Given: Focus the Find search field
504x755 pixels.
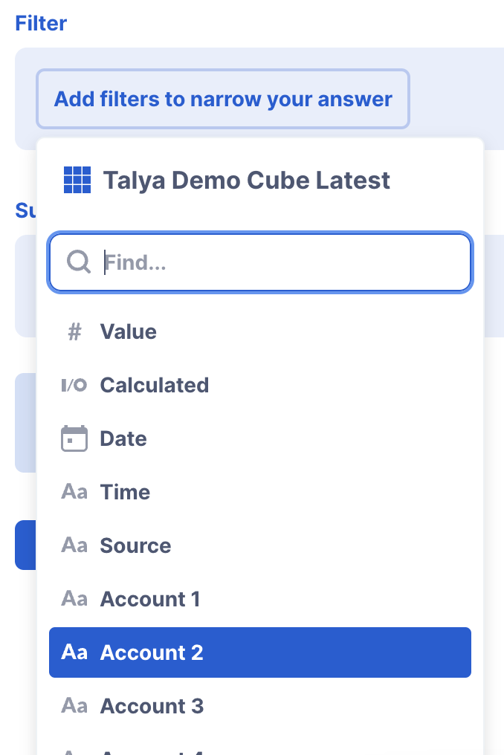Looking at the screenshot, I should click(260, 262).
